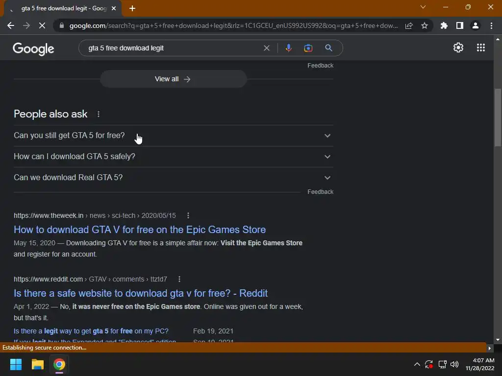The height and width of the screenshot is (376, 502).
Task: Click the status bar right arrow
Action: [x=490, y=348]
